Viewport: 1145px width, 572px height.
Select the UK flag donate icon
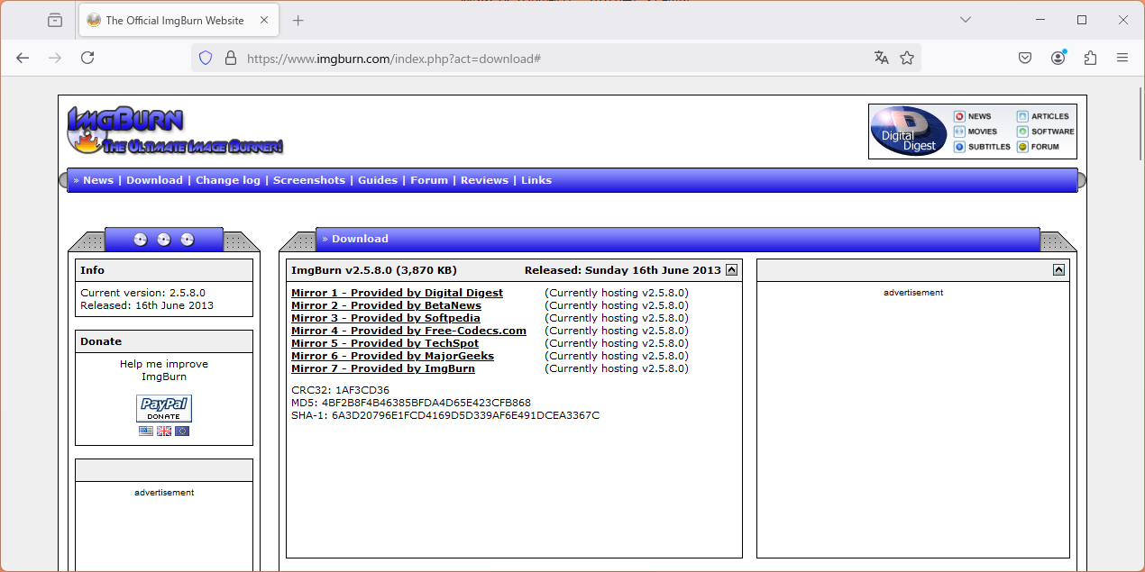[x=164, y=431]
